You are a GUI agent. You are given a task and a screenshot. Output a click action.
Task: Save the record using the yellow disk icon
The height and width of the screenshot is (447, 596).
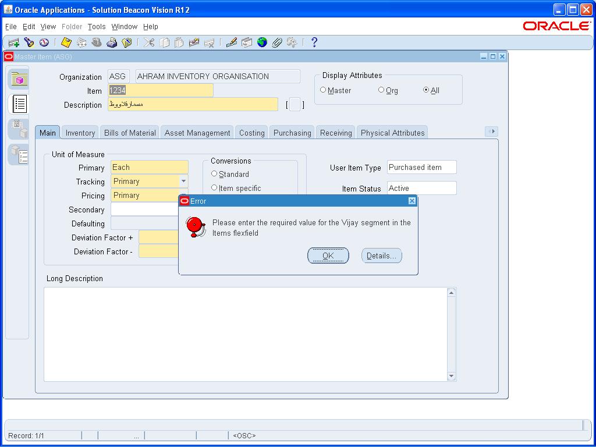pyautogui.click(x=66, y=42)
